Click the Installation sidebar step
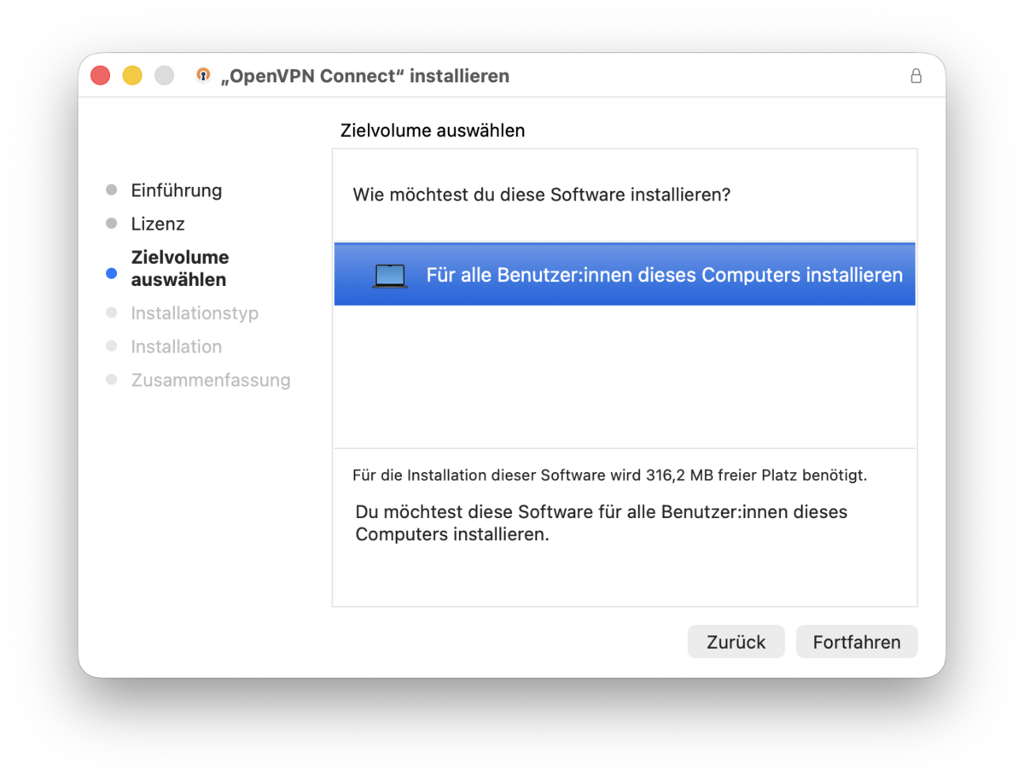Screen dimensions: 1024x781 click(x=176, y=347)
